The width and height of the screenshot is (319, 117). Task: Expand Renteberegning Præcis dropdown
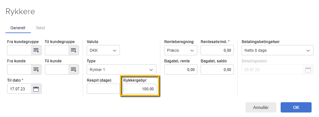click(x=181, y=50)
